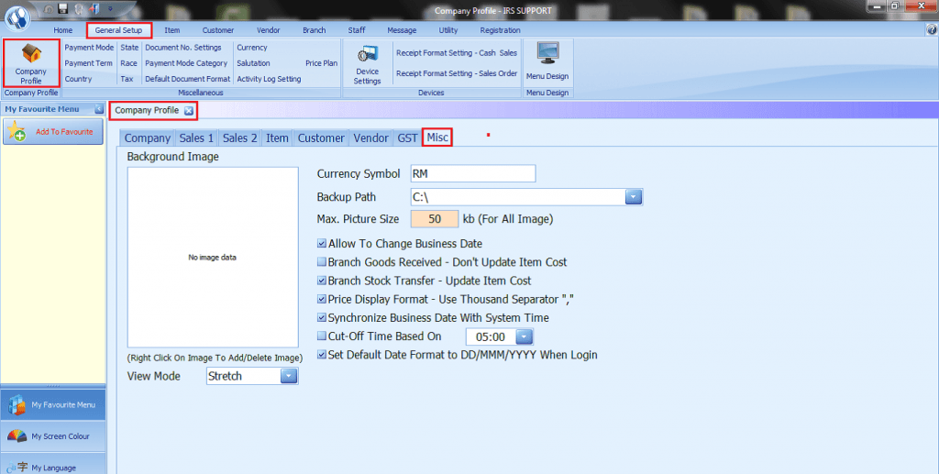This screenshot has width=939, height=474.
Task: Click the Add To Favourite star button
Action: point(52,132)
